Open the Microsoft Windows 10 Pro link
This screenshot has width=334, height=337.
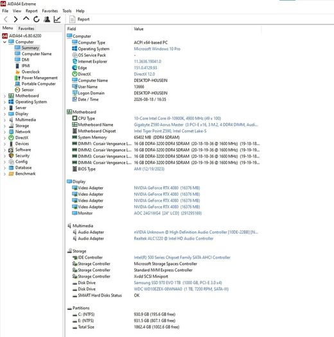click(157, 49)
